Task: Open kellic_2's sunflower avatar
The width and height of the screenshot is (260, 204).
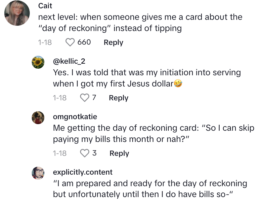Action: point(38,62)
